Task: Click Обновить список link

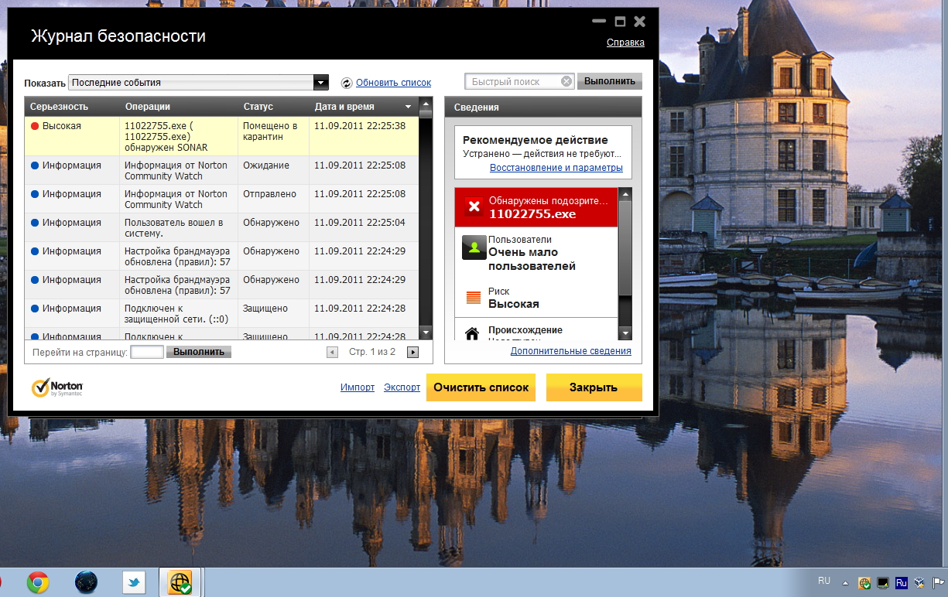Action: (x=393, y=83)
